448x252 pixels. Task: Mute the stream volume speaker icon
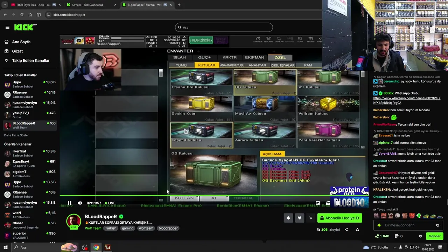pyautogui.click(x=80, y=203)
